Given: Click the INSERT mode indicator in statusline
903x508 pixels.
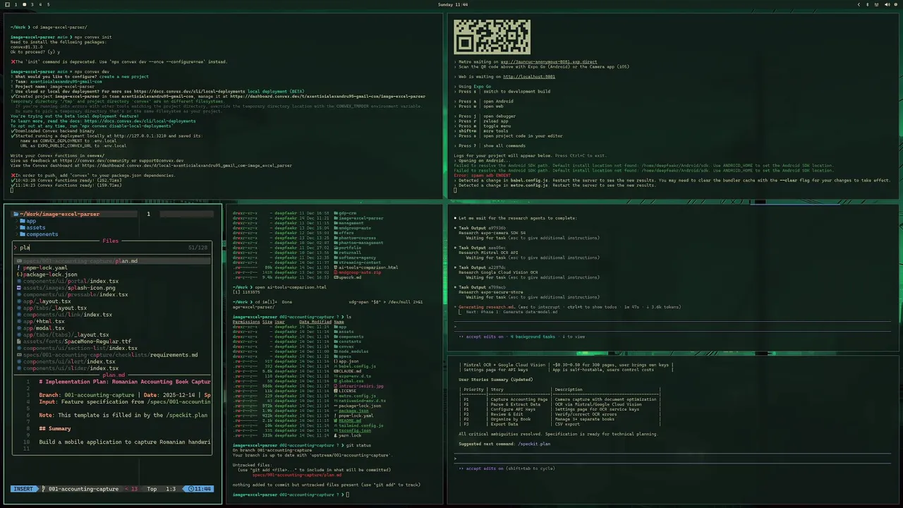Looking at the screenshot, I should coord(23,489).
